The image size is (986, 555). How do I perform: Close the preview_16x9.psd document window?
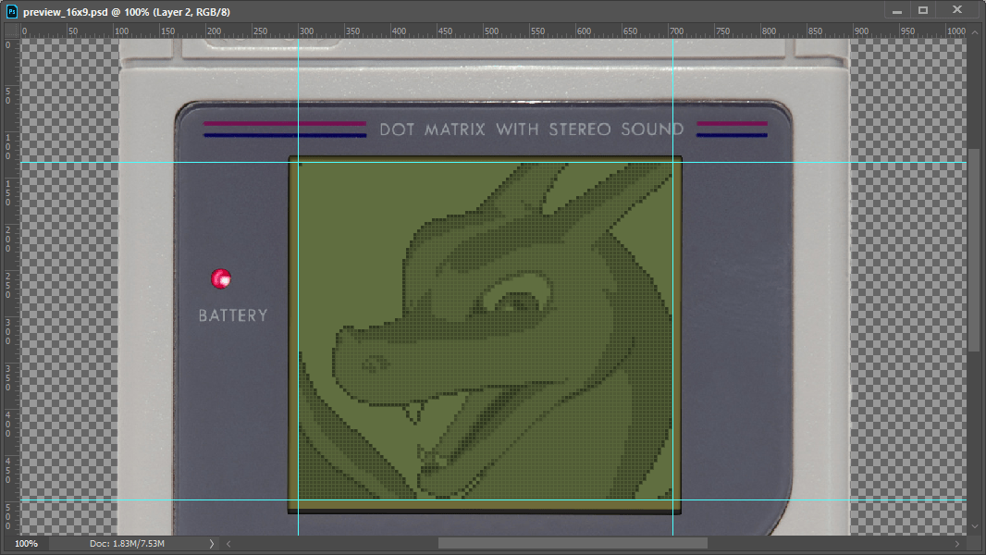[959, 10]
